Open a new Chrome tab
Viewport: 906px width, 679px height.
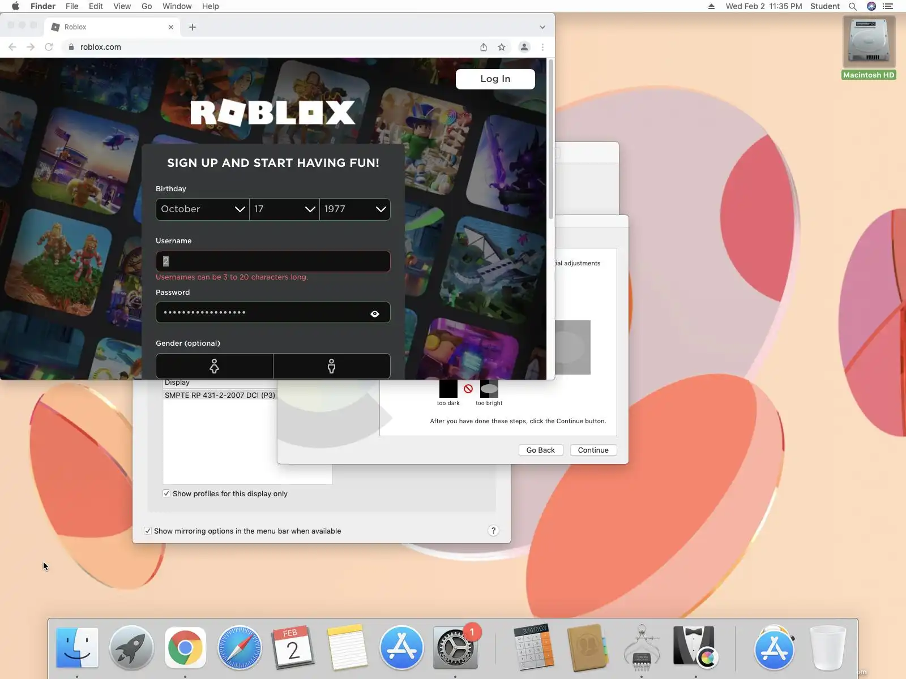pos(193,27)
